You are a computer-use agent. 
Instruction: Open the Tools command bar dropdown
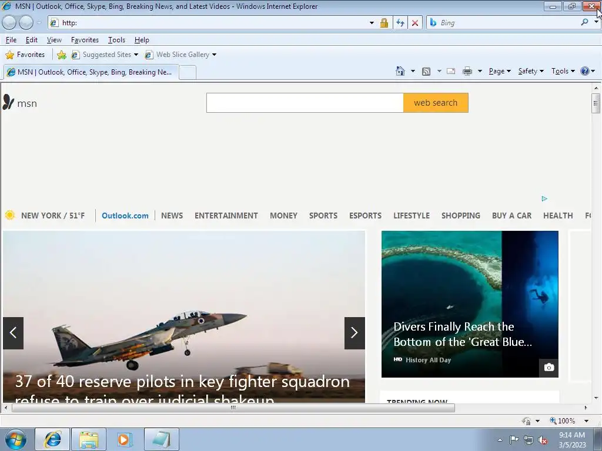tap(563, 71)
